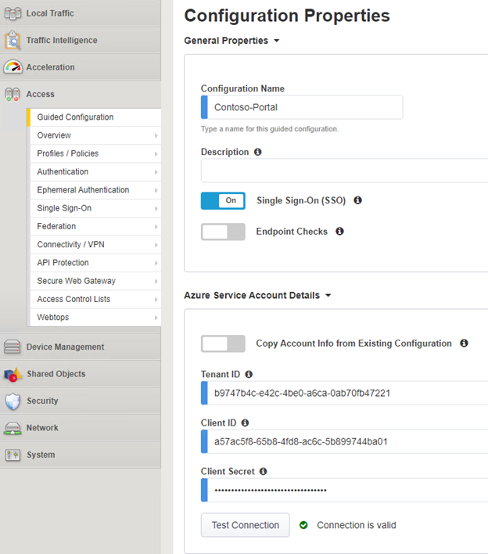The width and height of the screenshot is (488, 554).
Task: Collapse the General Properties section arrow
Action: pos(277,41)
